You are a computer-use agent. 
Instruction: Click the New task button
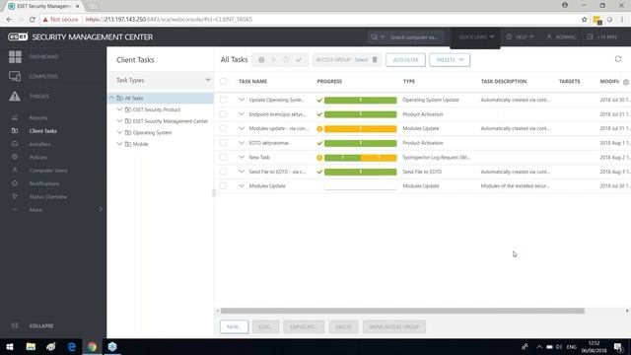pyautogui.click(x=234, y=326)
